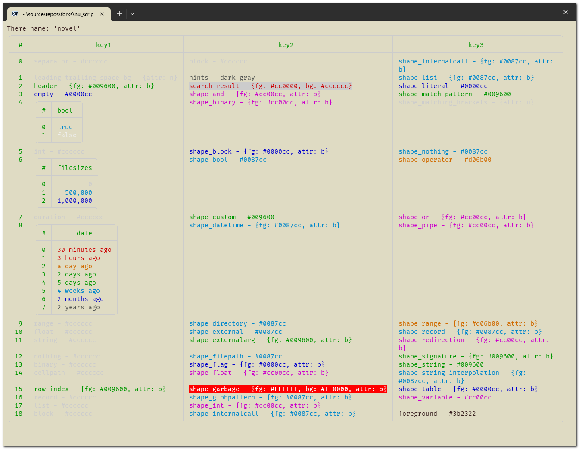
Task: Click '30 minutes ago' date value
Action: [84, 250]
